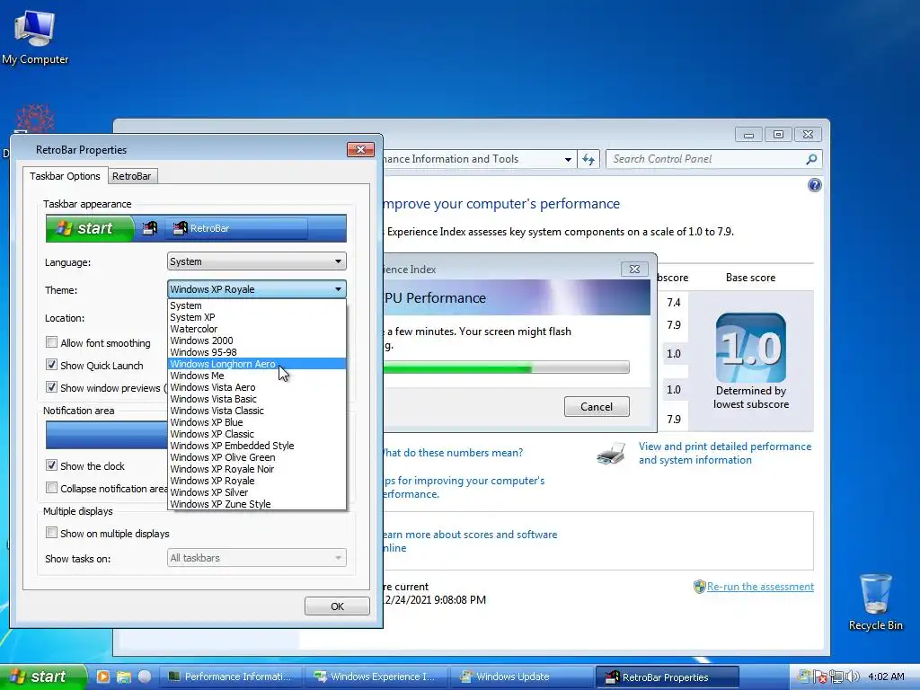The height and width of the screenshot is (690, 920).
Task: Uncheck Show window previews
Action: click(x=51, y=387)
